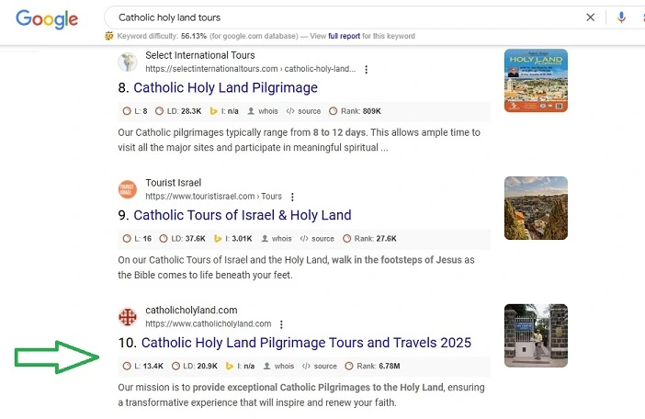This screenshot has height=419, width=645.
Task: Click the Rank: 809K metric
Action: 355,111
